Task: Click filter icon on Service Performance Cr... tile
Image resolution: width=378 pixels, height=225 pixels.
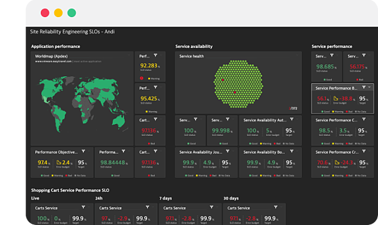Action: point(364,151)
